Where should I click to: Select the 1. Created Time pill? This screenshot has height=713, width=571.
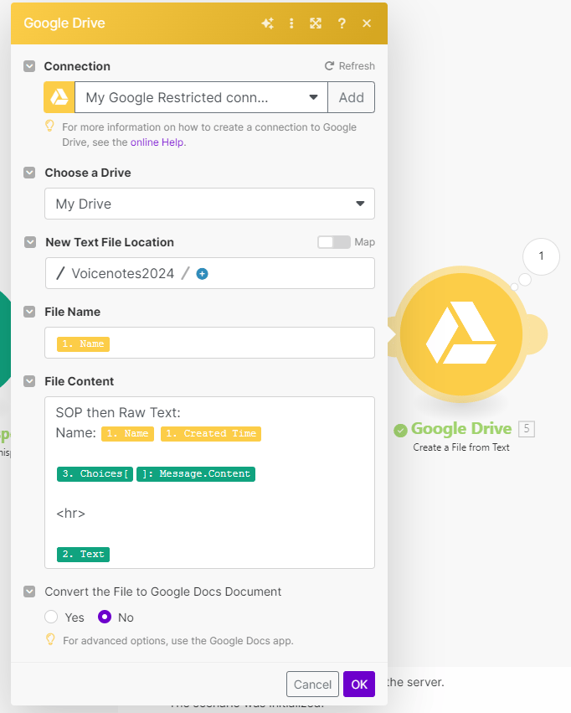tap(211, 433)
